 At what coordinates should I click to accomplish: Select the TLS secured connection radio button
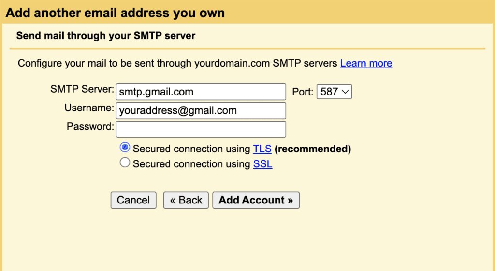[125, 148]
